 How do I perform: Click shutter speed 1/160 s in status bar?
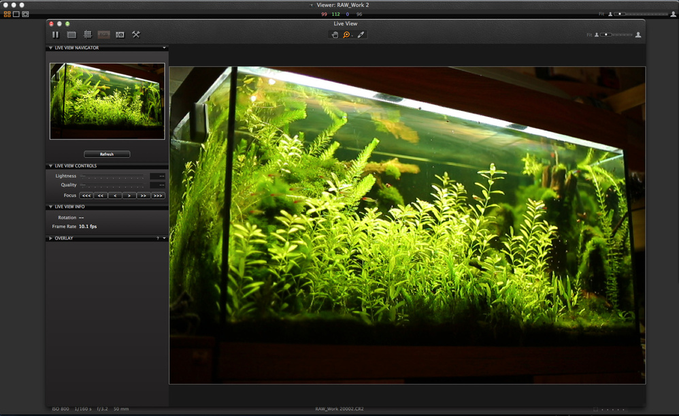[x=83, y=409]
